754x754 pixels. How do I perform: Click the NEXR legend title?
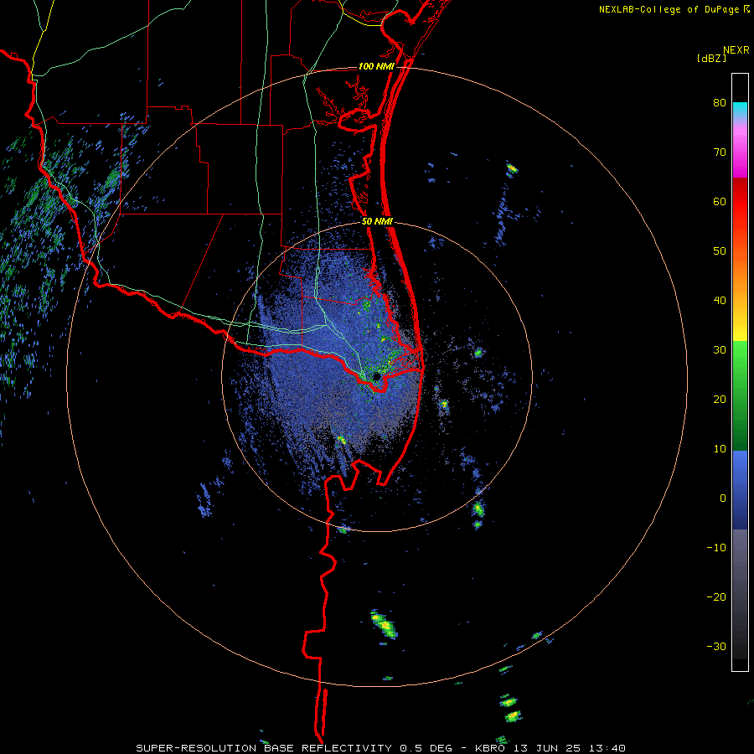(x=736, y=50)
